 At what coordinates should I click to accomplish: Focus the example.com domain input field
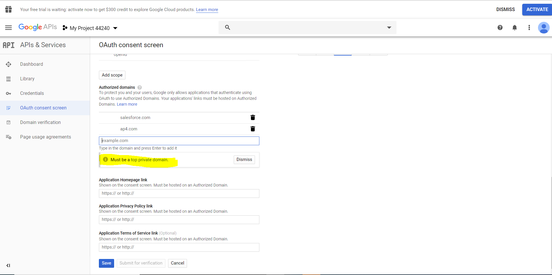pos(179,141)
